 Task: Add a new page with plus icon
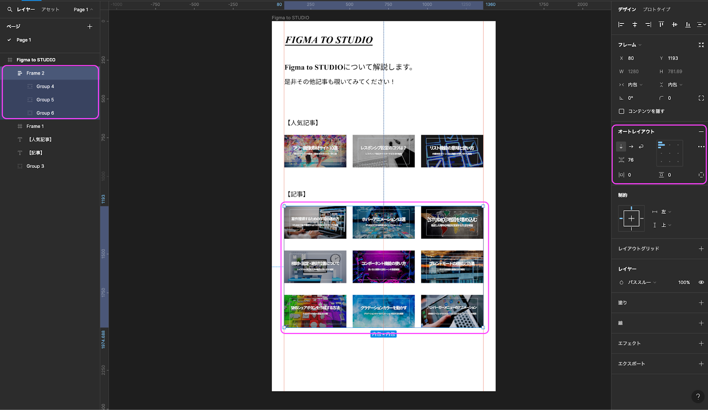point(90,27)
